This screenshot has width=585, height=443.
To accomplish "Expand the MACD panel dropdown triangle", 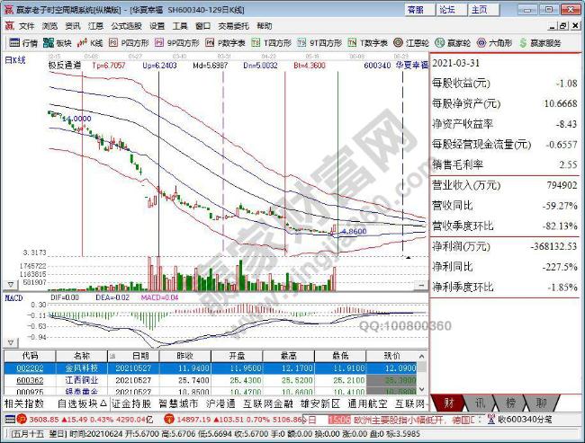I will (11, 342).
